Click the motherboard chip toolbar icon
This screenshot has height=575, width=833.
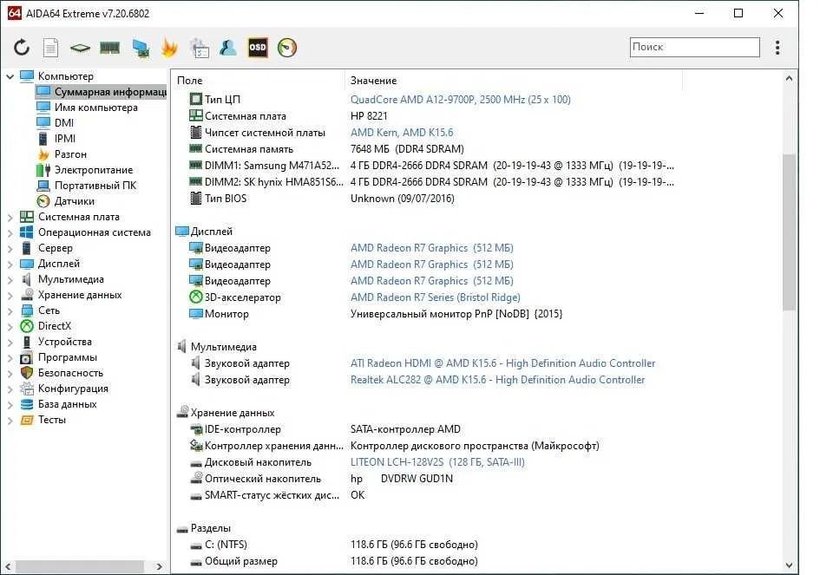(x=80, y=49)
